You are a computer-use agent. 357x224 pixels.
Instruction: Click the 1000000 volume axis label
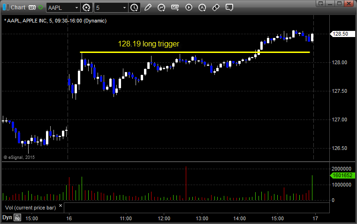(342, 185)
